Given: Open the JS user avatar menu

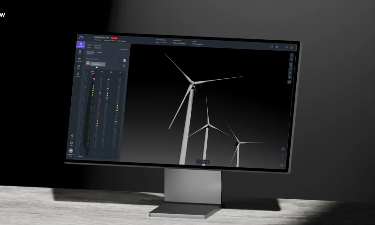Looking at the screenshot, I should coord(71,150).
